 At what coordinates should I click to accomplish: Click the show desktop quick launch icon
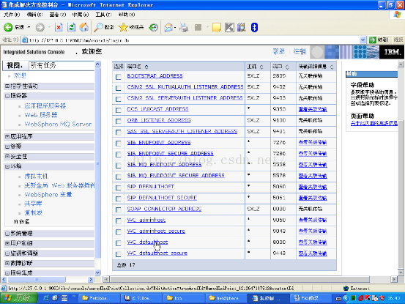[x=64, y=298]
